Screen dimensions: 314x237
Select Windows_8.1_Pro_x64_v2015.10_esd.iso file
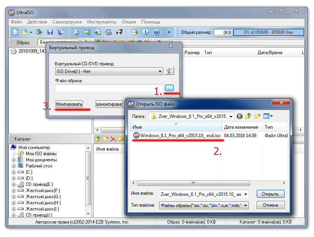pyautogui.click(x=176, y=136)
